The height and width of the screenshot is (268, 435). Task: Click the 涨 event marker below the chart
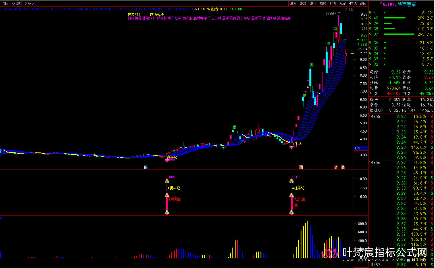pos(336,167)
